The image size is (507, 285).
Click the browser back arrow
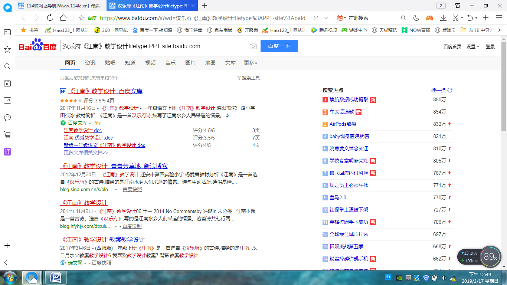pyautogui.click(x=23, y=18)
